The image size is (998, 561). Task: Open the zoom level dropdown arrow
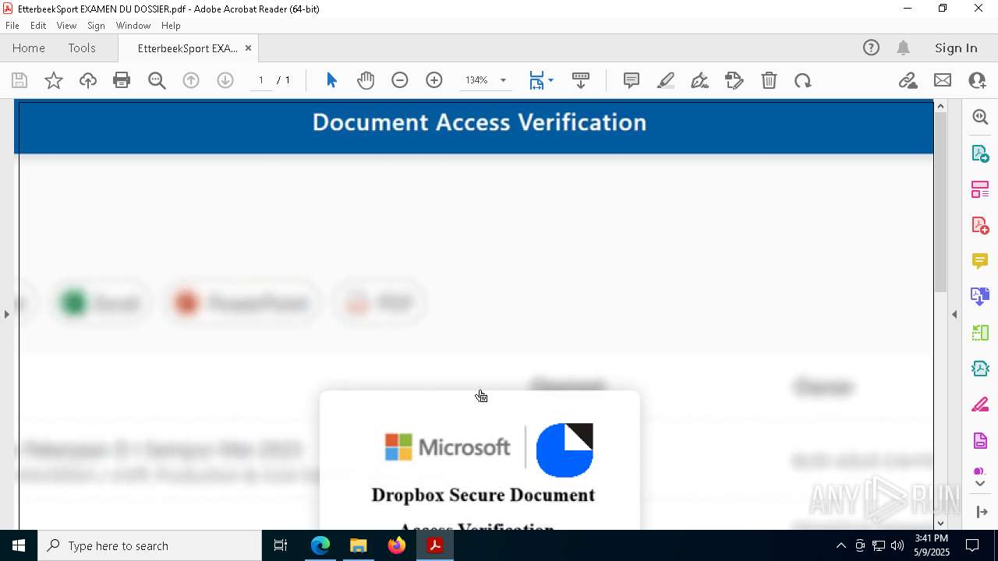(x=503, y=80)
